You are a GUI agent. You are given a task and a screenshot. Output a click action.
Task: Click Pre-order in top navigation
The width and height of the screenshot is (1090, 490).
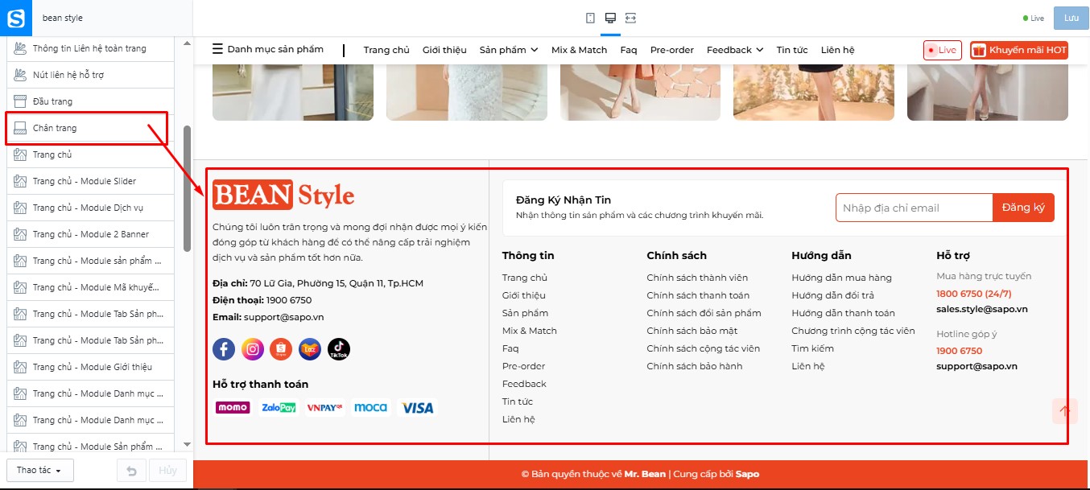[671, 50]
